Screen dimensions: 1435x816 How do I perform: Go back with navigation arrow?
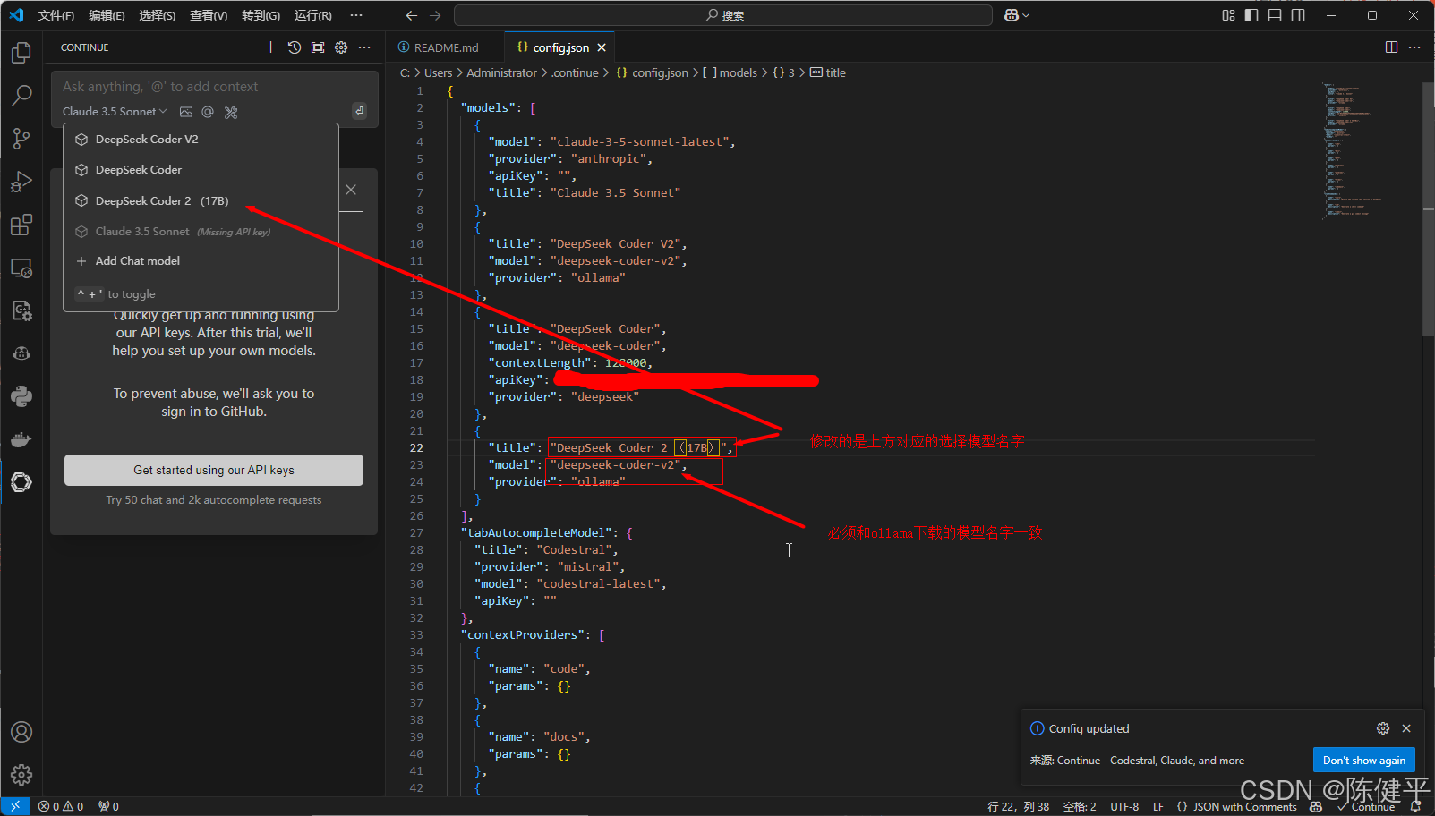click(x=412, y=15)
